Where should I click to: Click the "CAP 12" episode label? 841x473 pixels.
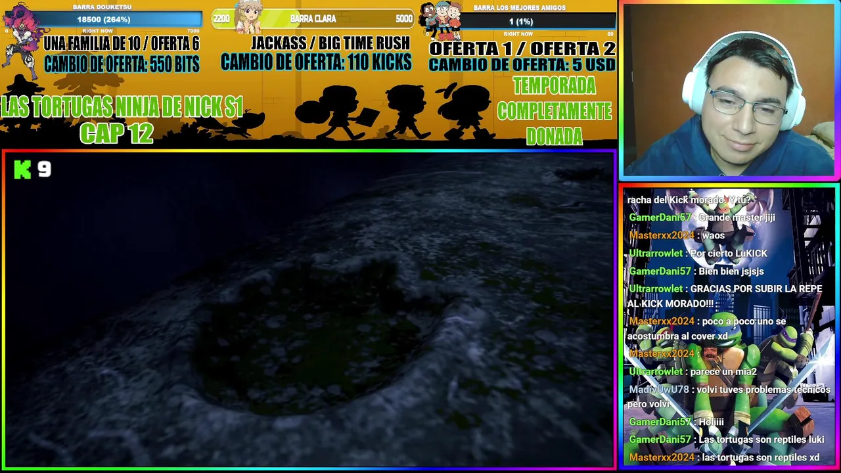point(116,133)
